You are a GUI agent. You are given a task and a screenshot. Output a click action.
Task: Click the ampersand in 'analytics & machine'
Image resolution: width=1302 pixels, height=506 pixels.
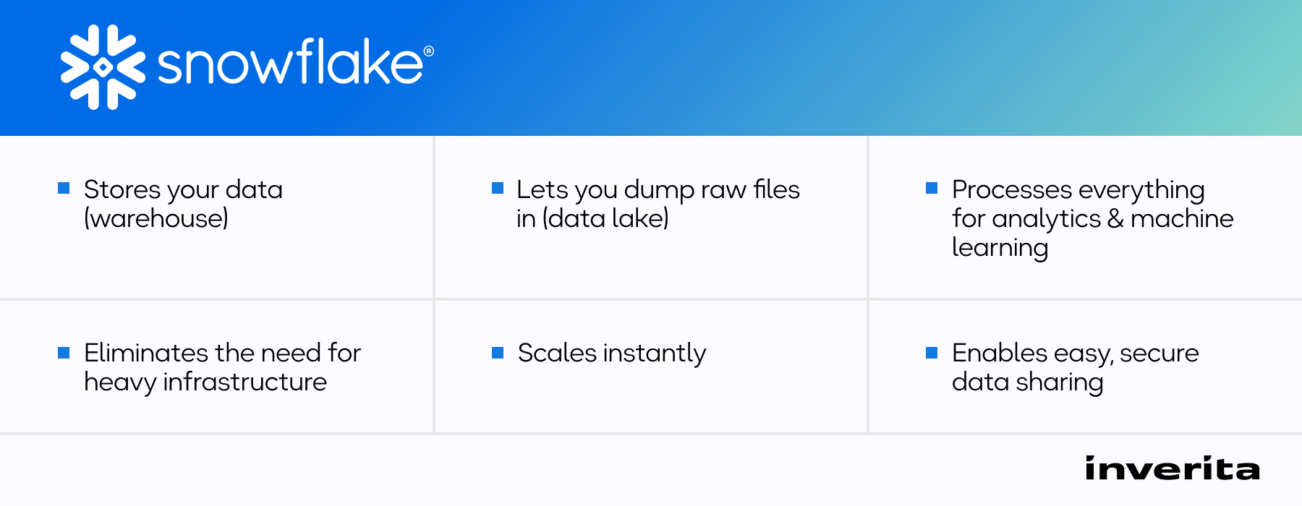pyautogui.click(x=1115, y=218)
